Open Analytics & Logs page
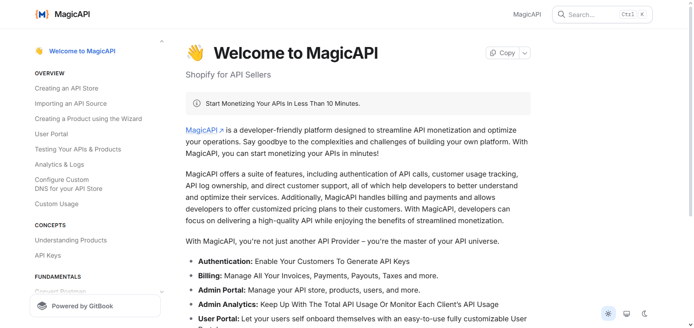Screen dimensions: 694x328 click(60, 164)
